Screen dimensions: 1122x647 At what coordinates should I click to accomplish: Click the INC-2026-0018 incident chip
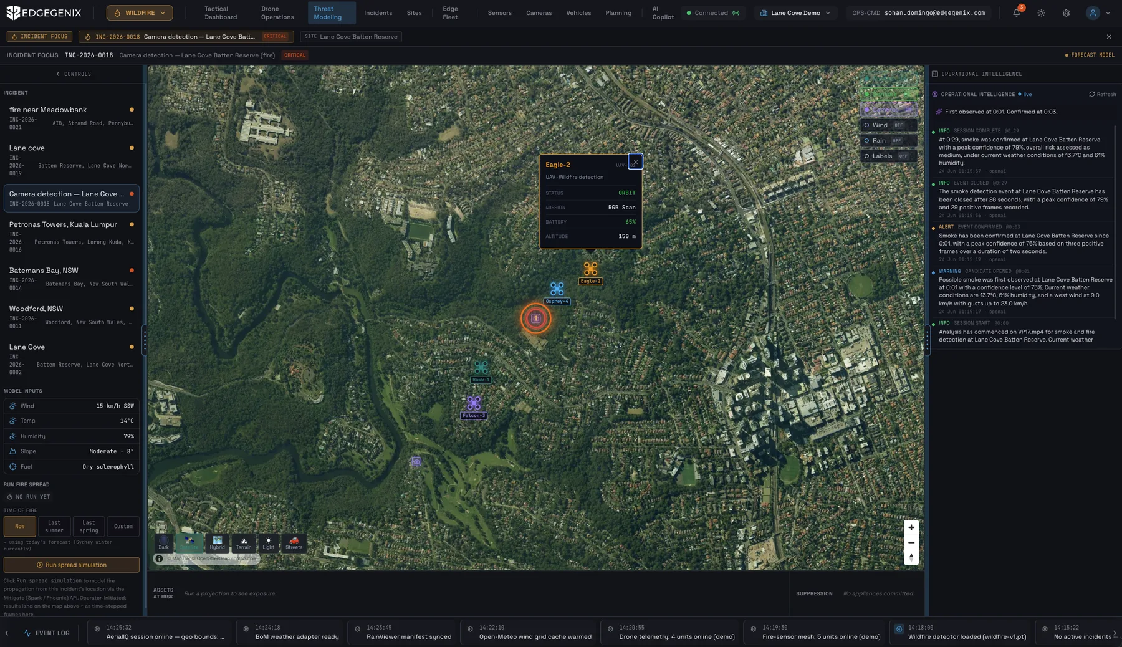pos(186,37)
